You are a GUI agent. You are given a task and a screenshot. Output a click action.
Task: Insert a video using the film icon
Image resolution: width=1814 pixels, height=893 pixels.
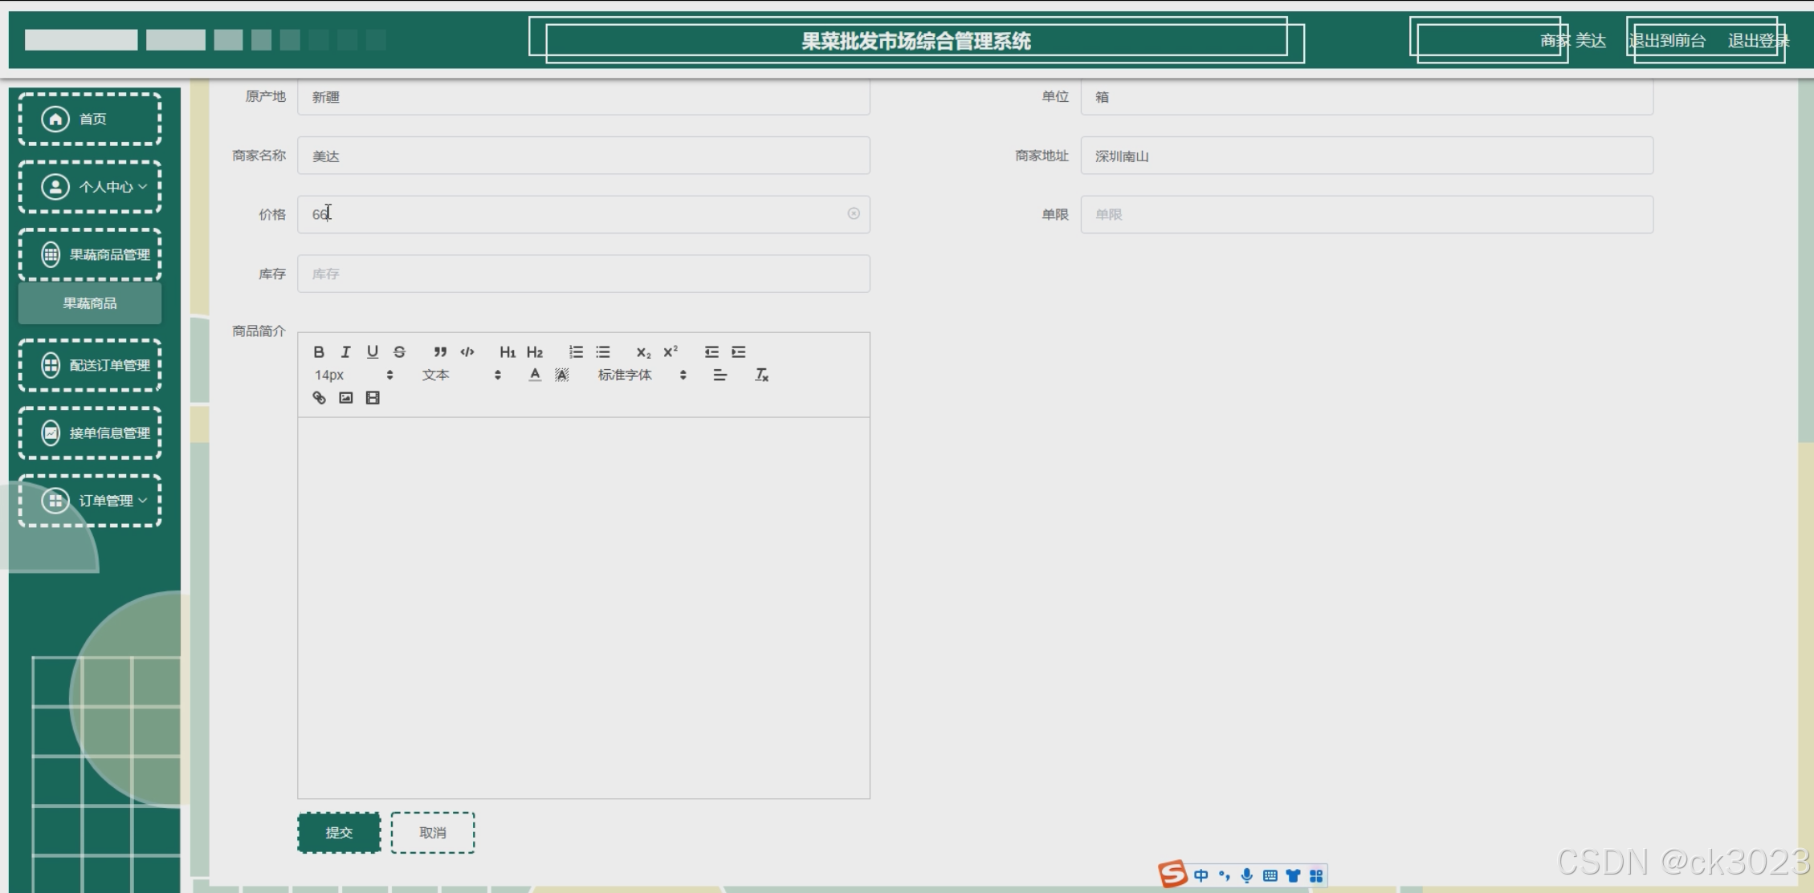coord(373,398)
